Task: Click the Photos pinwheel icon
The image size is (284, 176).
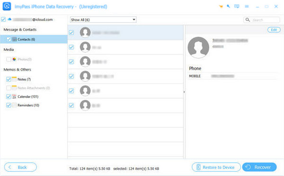Action: tap(14, 59)
